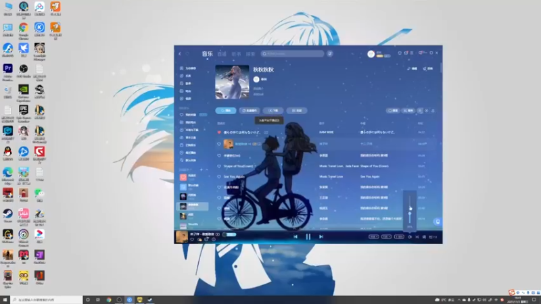Image resolution: width=541 pixels, height=304 pixels.
Task: Click the edit playlist pencil button
Action: pyautogui.click(x=413, y=69)
